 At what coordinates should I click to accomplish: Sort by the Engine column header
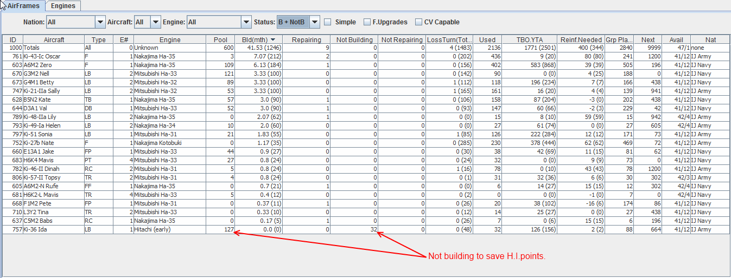tap(170, 39)
